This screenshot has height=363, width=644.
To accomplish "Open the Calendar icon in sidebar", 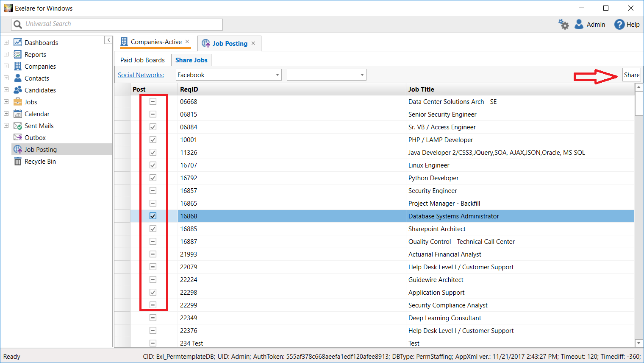I will (x=18, y=114).
